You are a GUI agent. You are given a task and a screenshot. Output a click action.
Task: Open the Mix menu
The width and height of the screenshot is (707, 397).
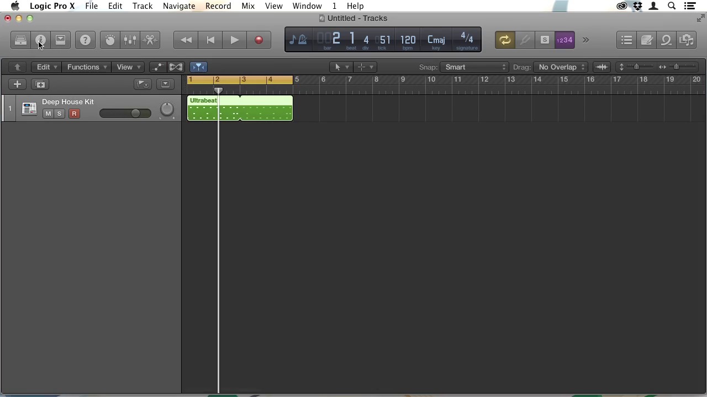coord(248,6)
